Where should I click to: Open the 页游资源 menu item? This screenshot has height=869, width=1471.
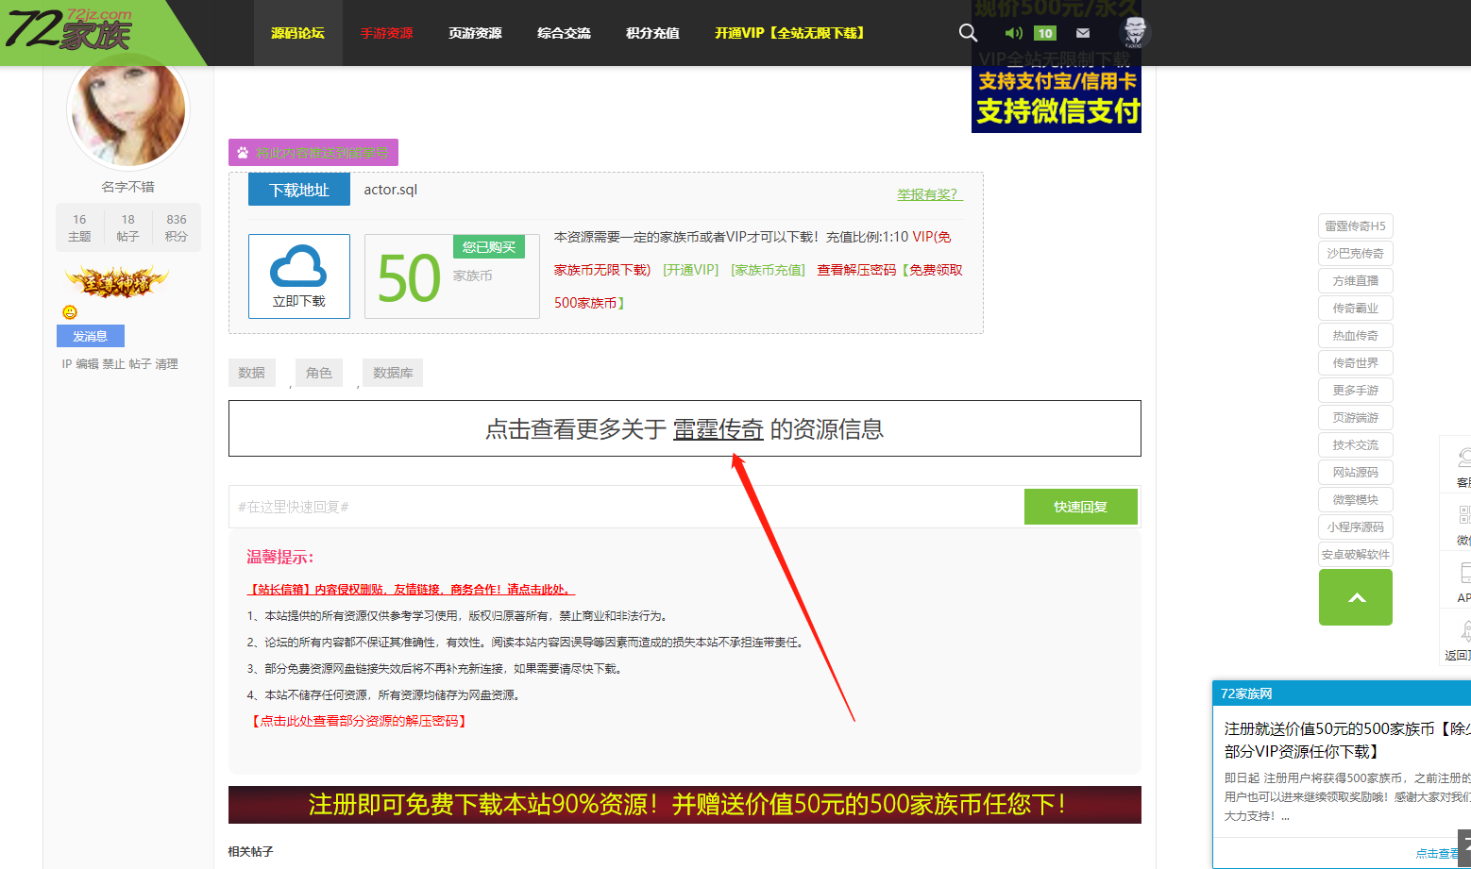click(475, 33)
